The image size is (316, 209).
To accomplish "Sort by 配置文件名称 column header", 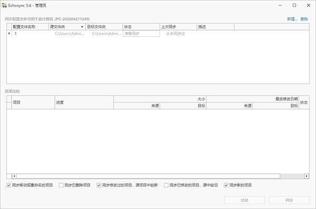I will pyautogui.click(x=30, y=27).
